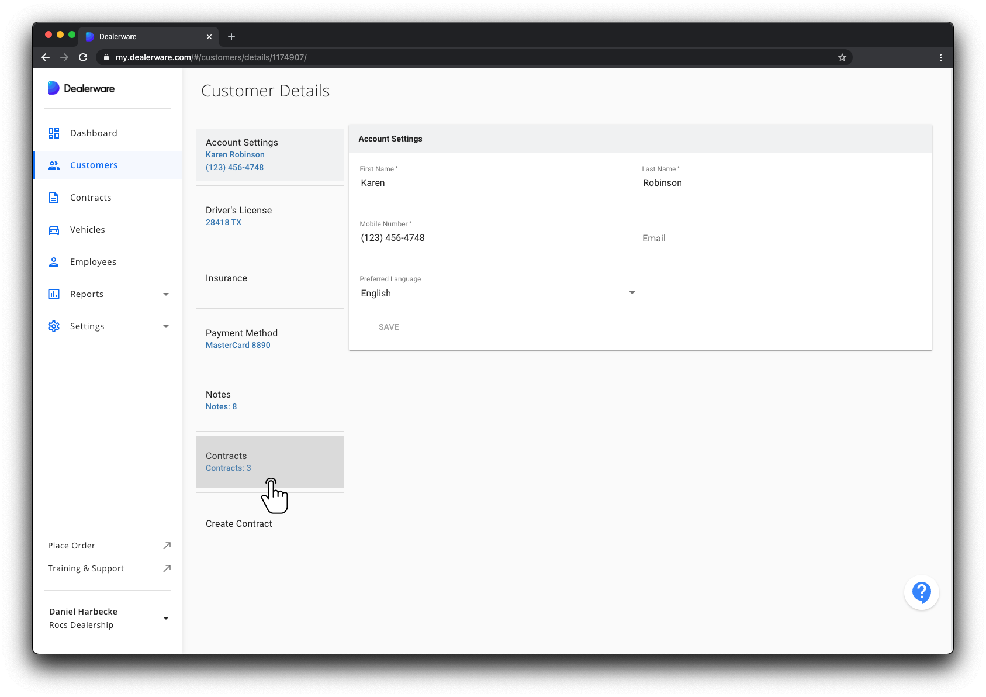Click the Customer Details page heading
The height and width of the screenshot is (697, 986).
[x=265, y=91]
